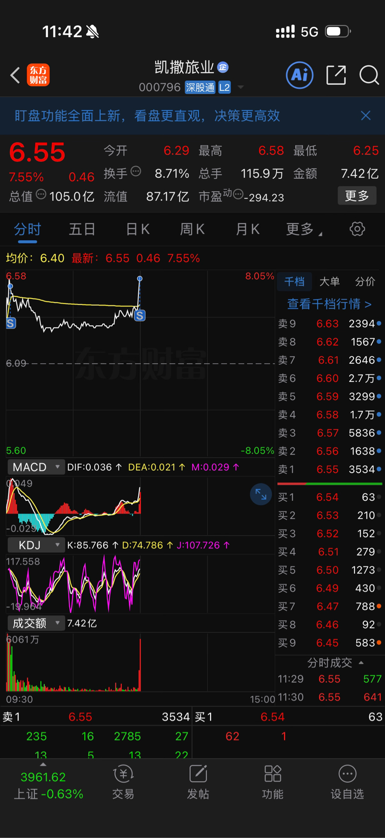
Task: Tap the 11:30 trade record row
Action: [x=329, y=697]
